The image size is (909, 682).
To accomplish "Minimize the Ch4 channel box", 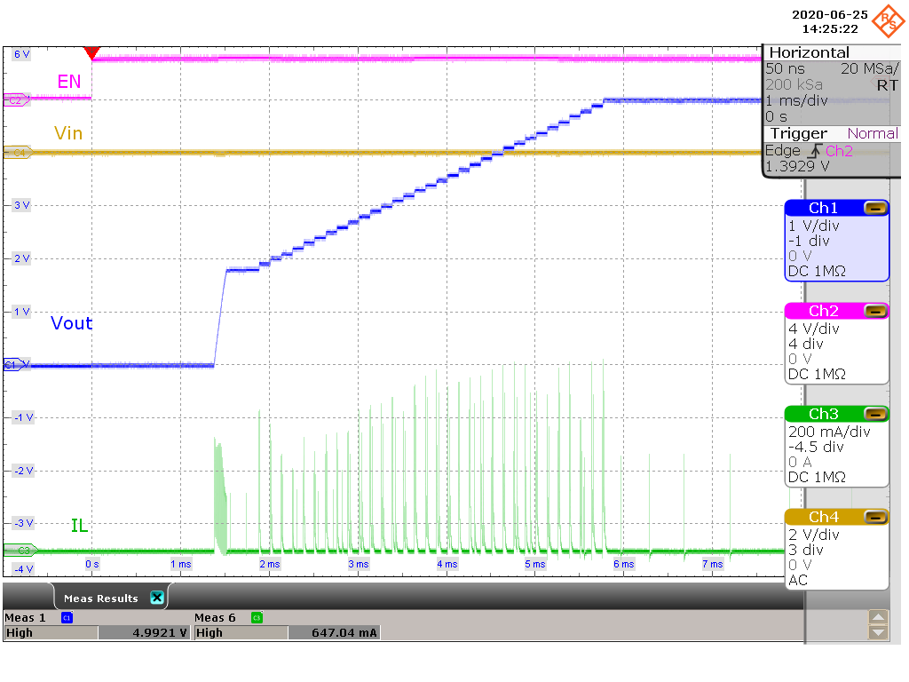I will point(875,517).
